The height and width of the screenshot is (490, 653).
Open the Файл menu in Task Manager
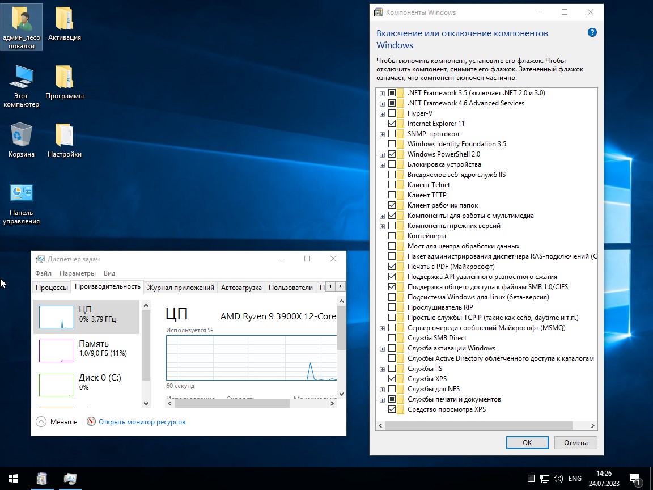tap(42, 273)
